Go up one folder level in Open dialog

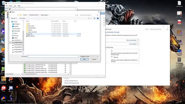click(18, 15)
